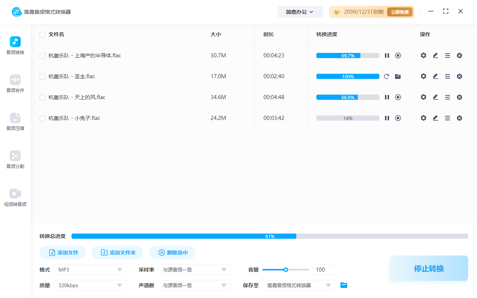Select the checkbox for 圣主.flac
The width and height of the screenshot is (477, 298).
point(42,76)
